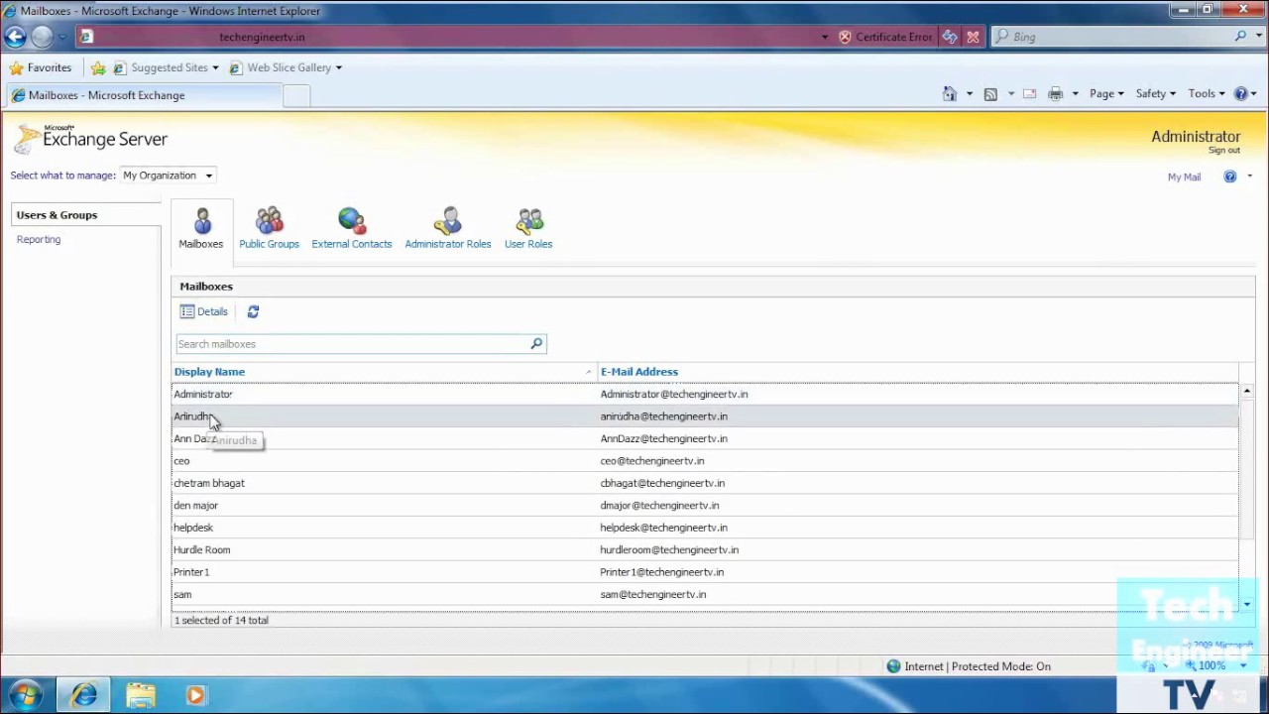Click the refresh page icon in address bar
The width and height of the screenshot is (1269, 714).
[x=950, y=37]
